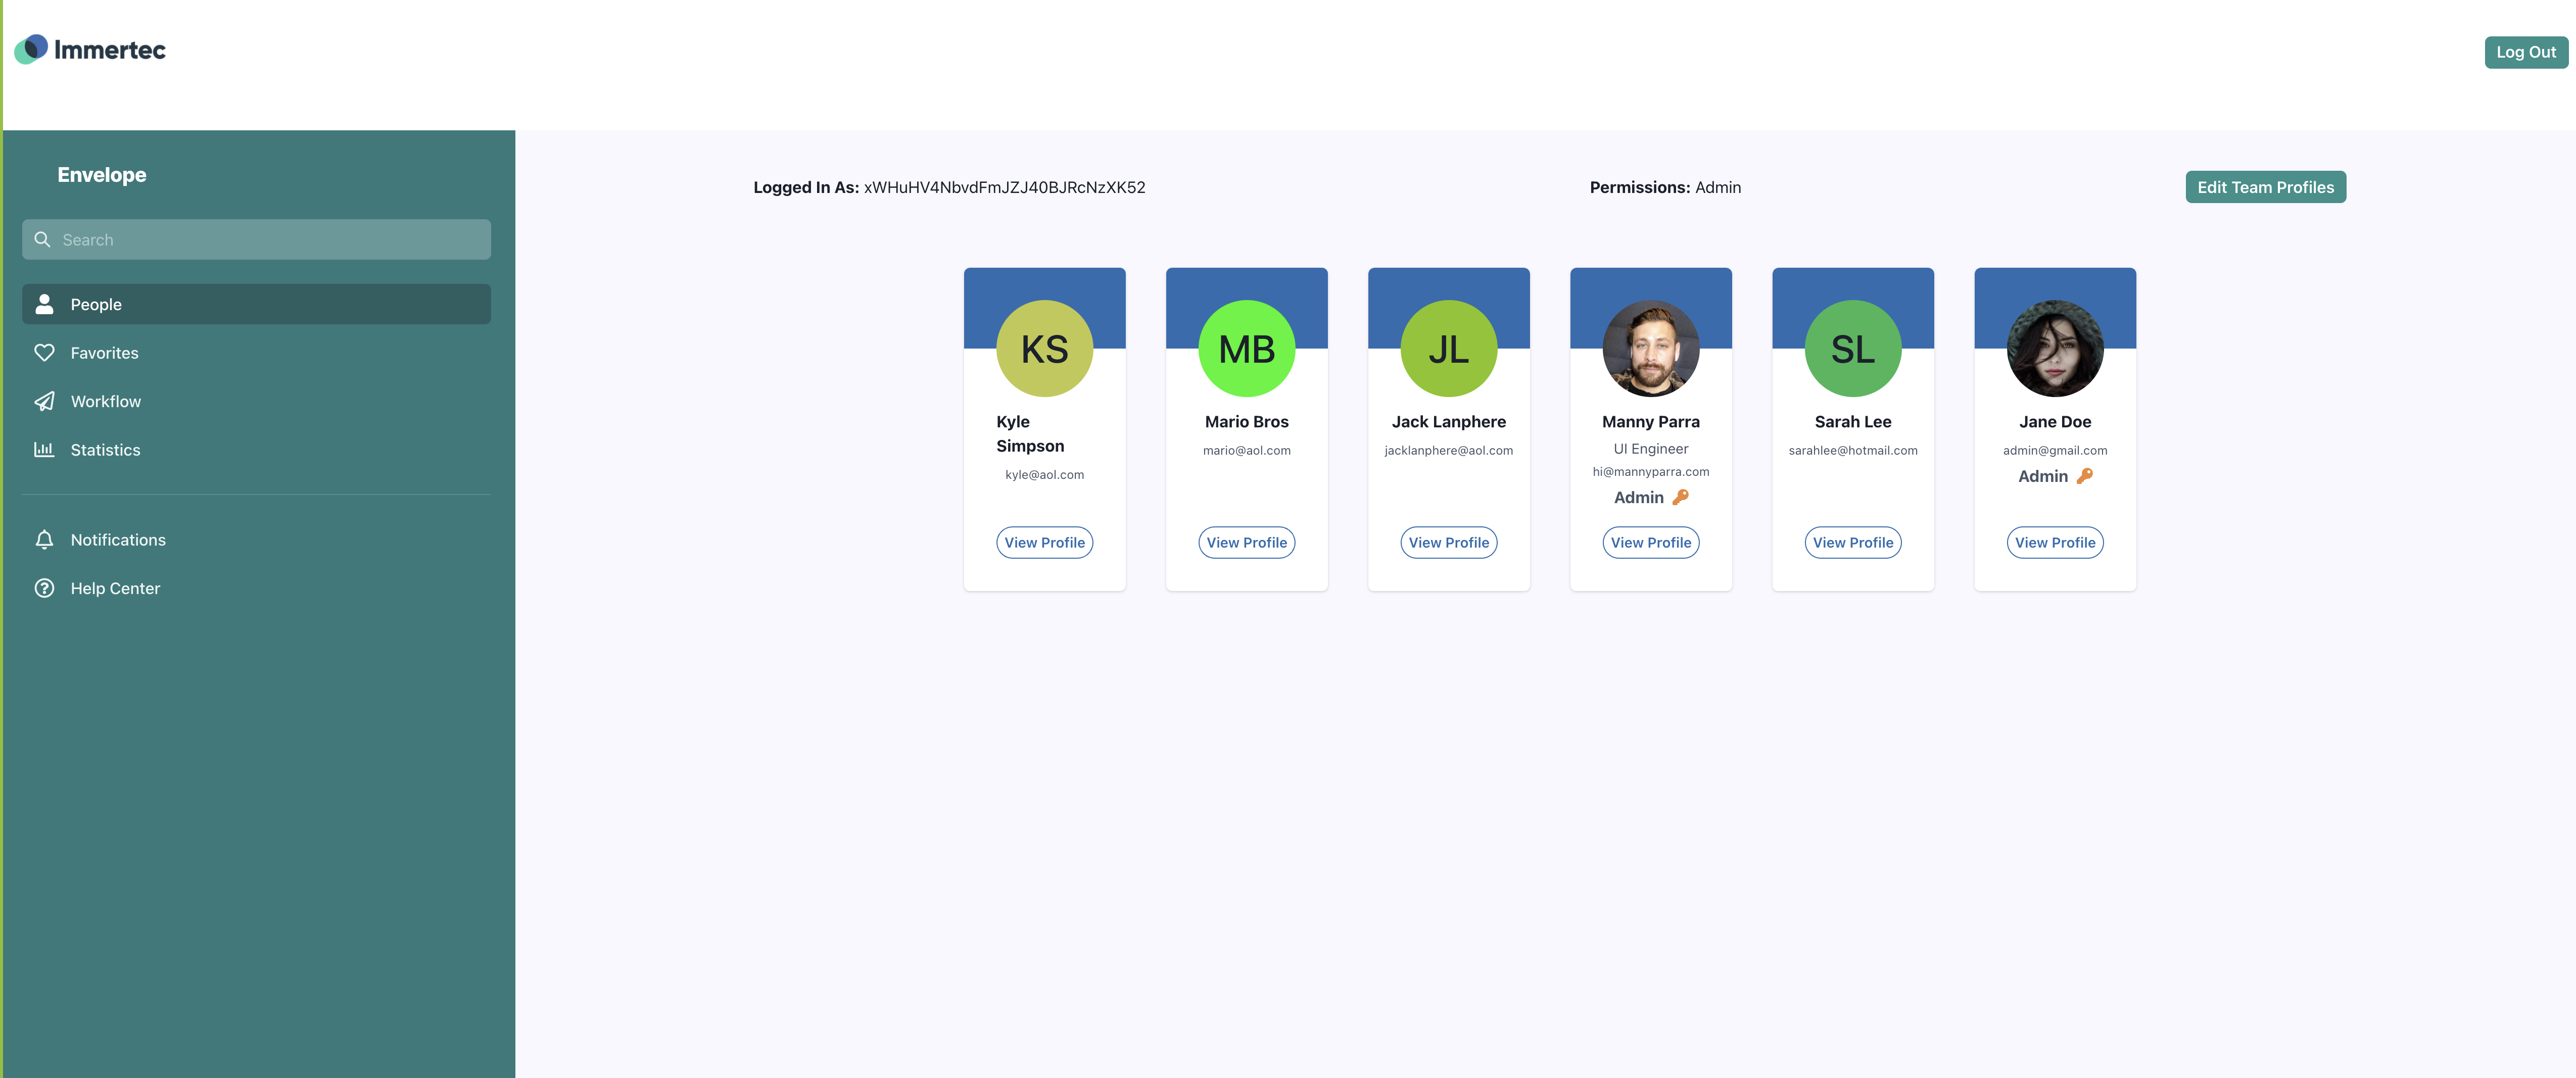2576x1078 pixels.
Task: Click the Statistics bar chart icon
Action: (44, 450)
